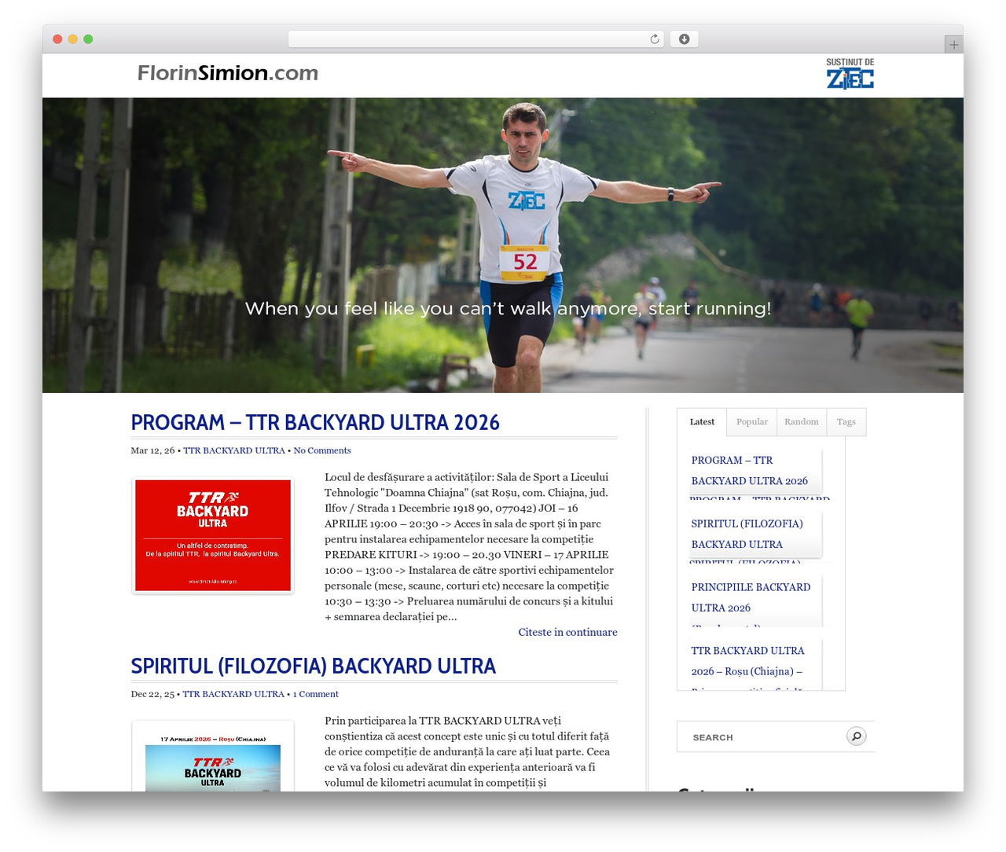
Task: Open a new tab with the plus button
Action: 953,45
